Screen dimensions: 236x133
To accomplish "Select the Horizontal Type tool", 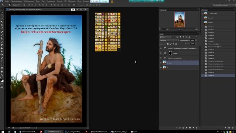I will [2, 61].
